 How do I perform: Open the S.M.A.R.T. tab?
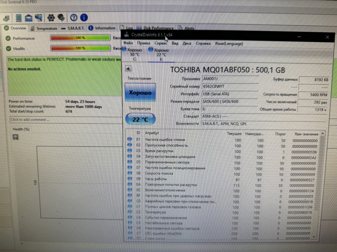pos(73,29)
